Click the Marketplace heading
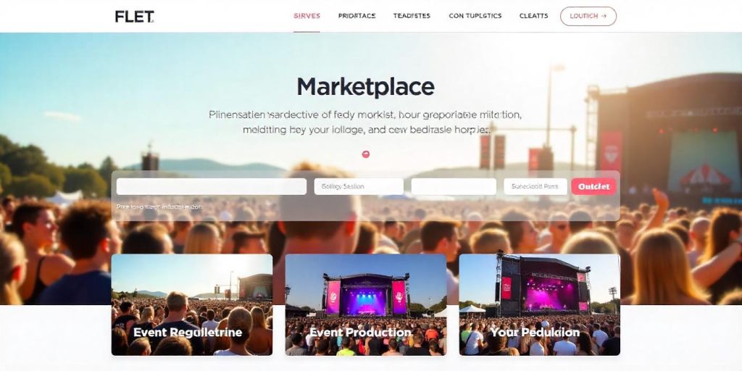The width and height of the screenshot is (742, 371). (x=365, y=87)
